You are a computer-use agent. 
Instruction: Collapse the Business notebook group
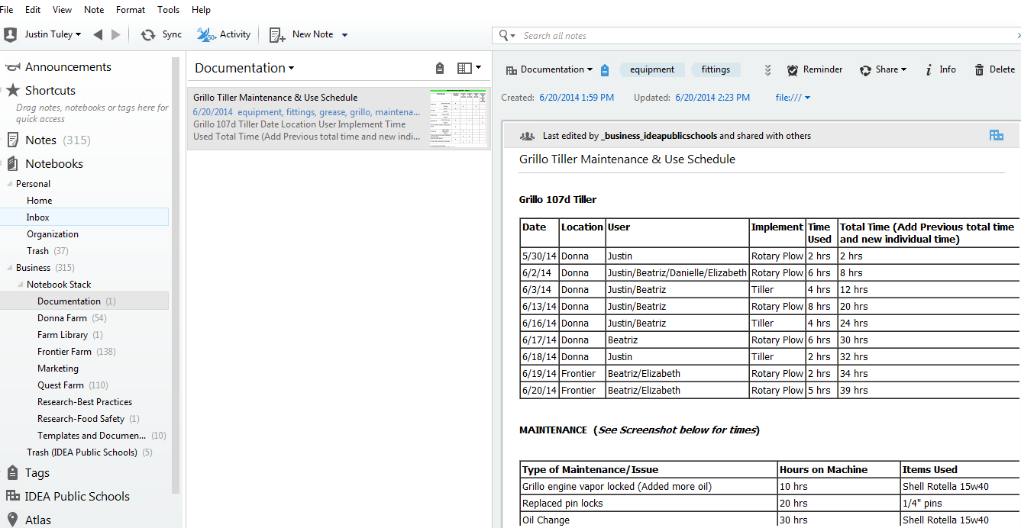coord(9,268)
